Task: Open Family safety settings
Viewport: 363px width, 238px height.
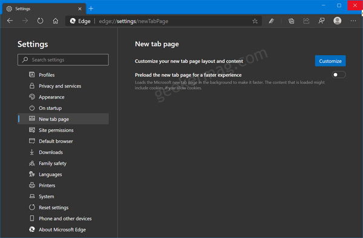Action: pos(63,163)
